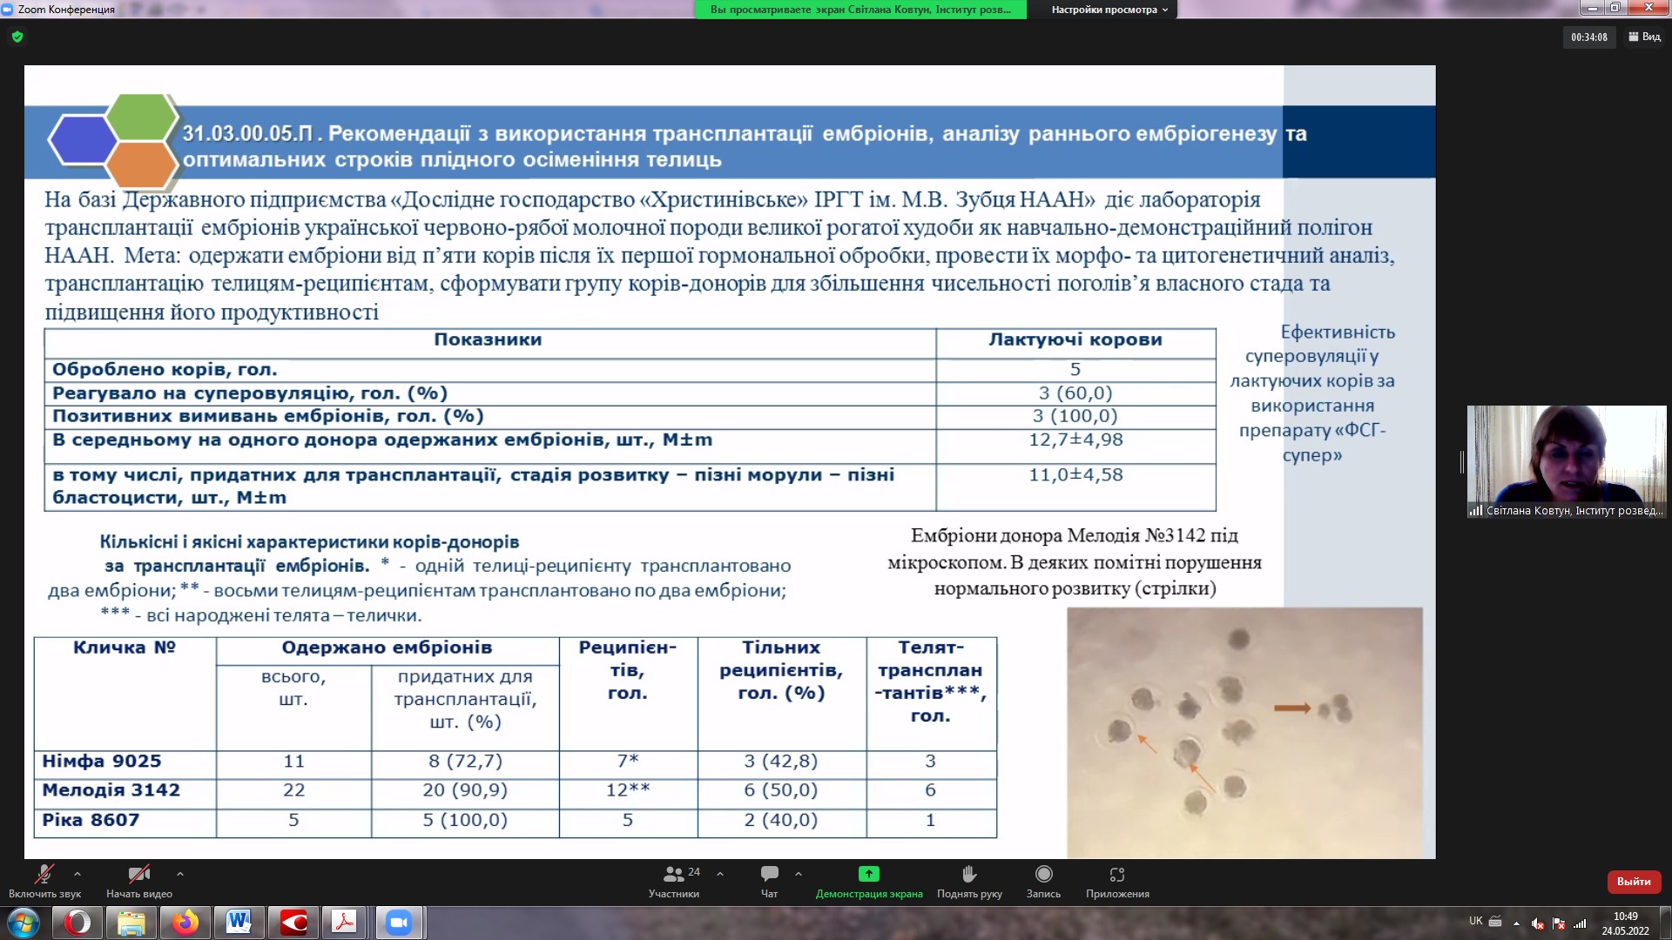Open the Windows Start menu
This screenshot has height=940, width=1672.
[24, 923]
